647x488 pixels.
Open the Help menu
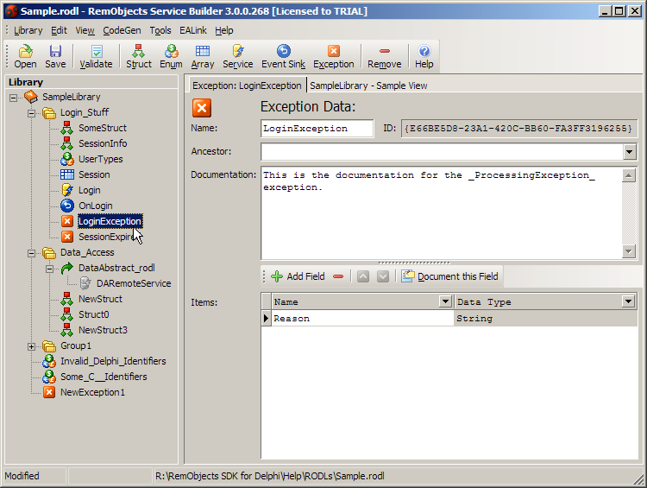224,30
